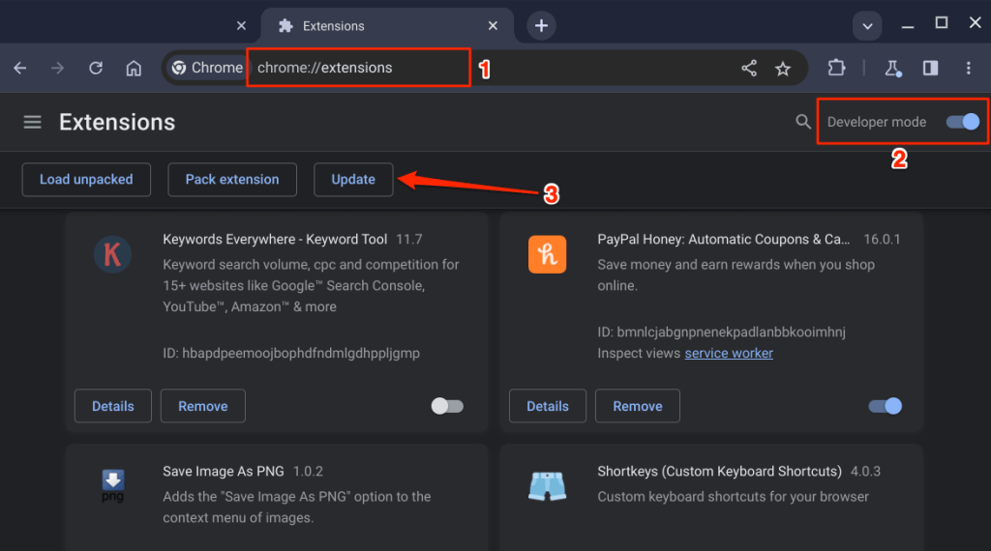Click the 'Extensions' page heading
This screenshot has width=991, height=551.
tap(117, 122)
